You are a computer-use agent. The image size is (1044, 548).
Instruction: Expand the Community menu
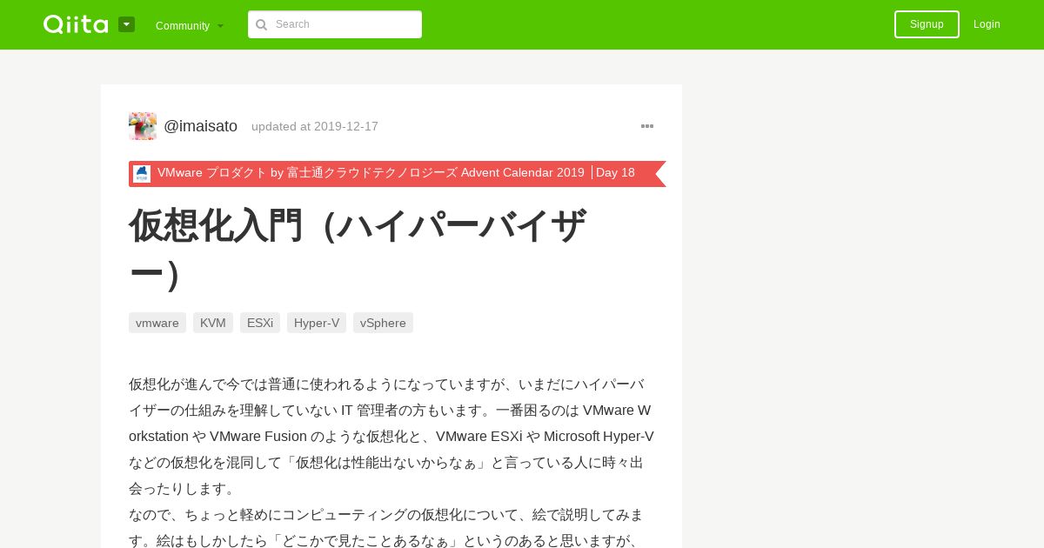190,25
